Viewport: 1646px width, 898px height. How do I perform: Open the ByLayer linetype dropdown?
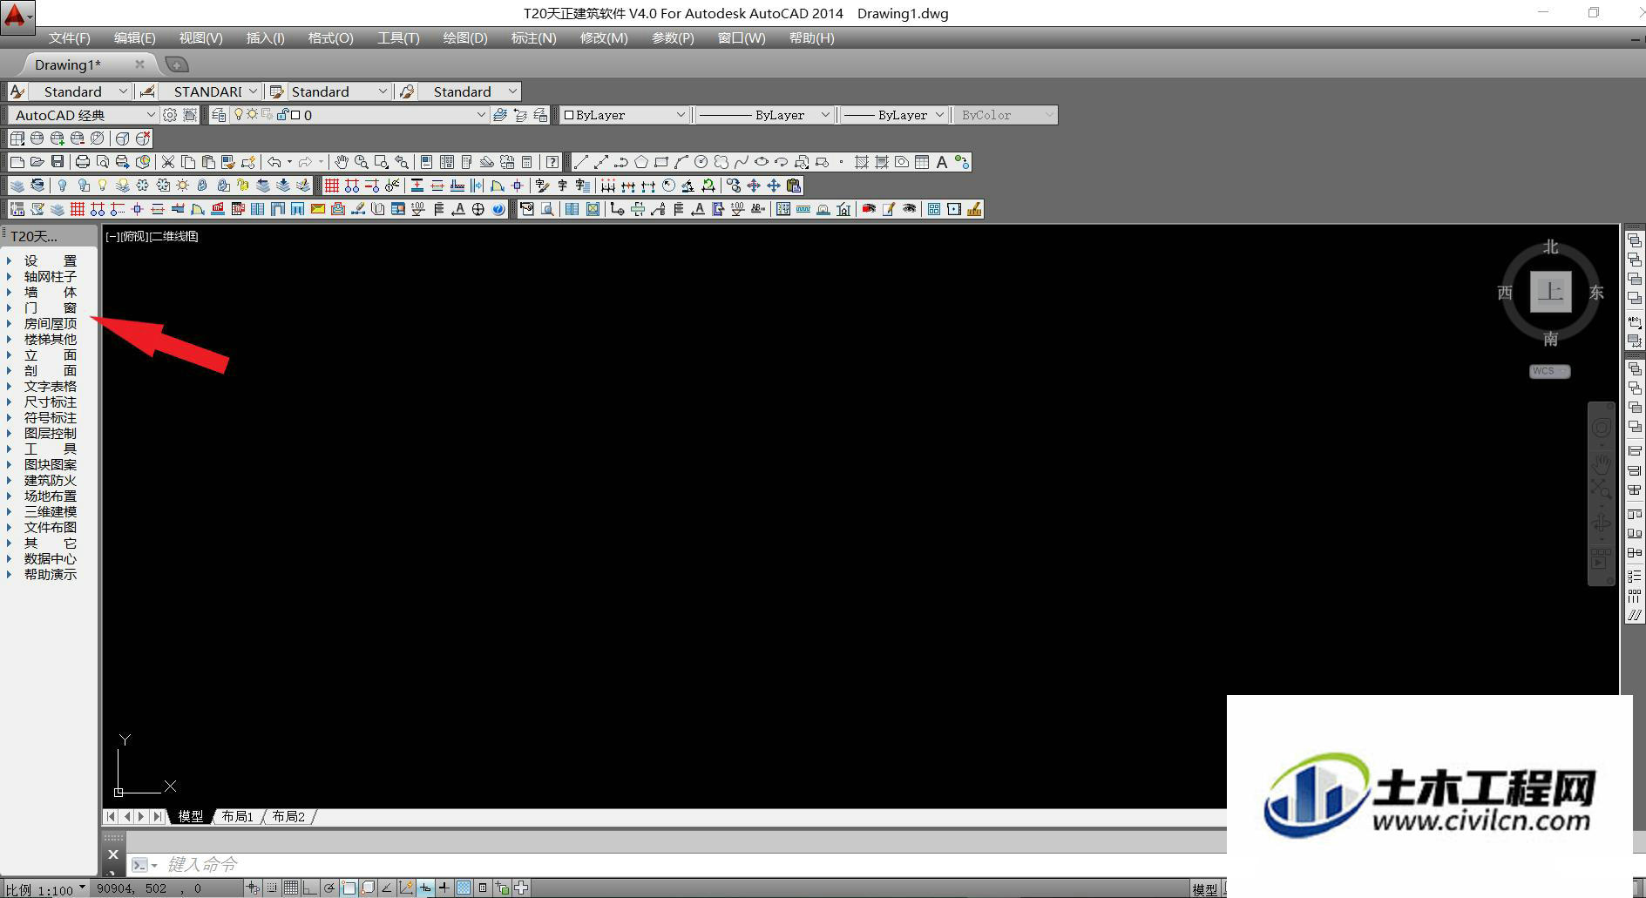click(765, 115)
